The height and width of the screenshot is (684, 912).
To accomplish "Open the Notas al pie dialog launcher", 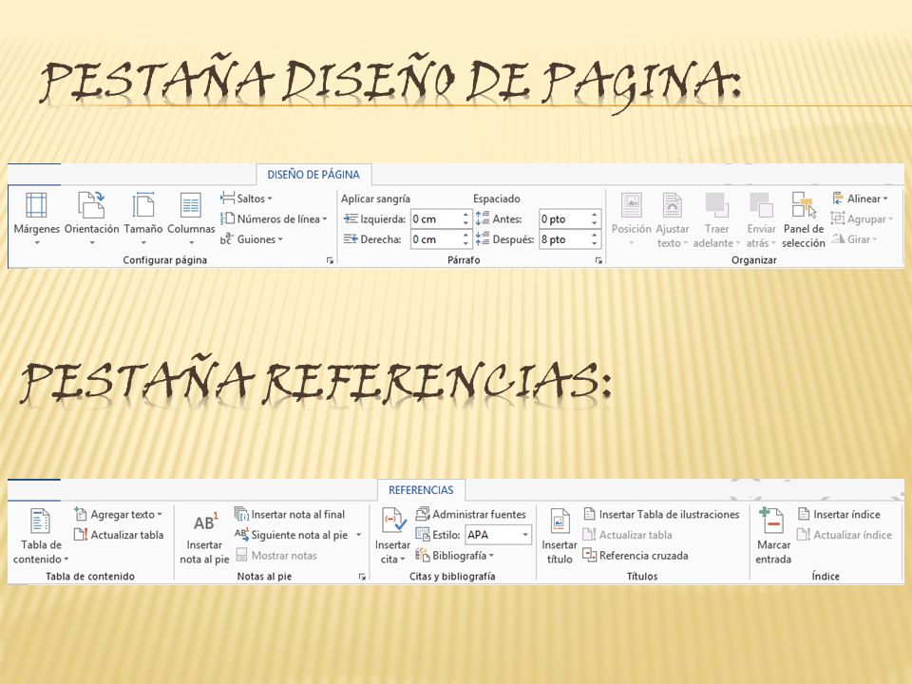I will pos(362,577).
